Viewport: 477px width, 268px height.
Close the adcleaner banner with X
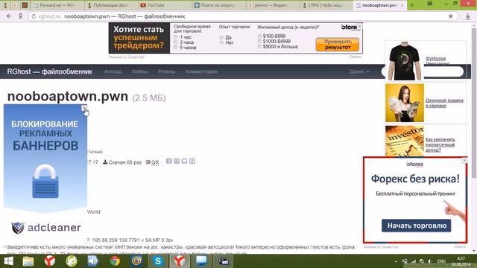coord(84,108)
